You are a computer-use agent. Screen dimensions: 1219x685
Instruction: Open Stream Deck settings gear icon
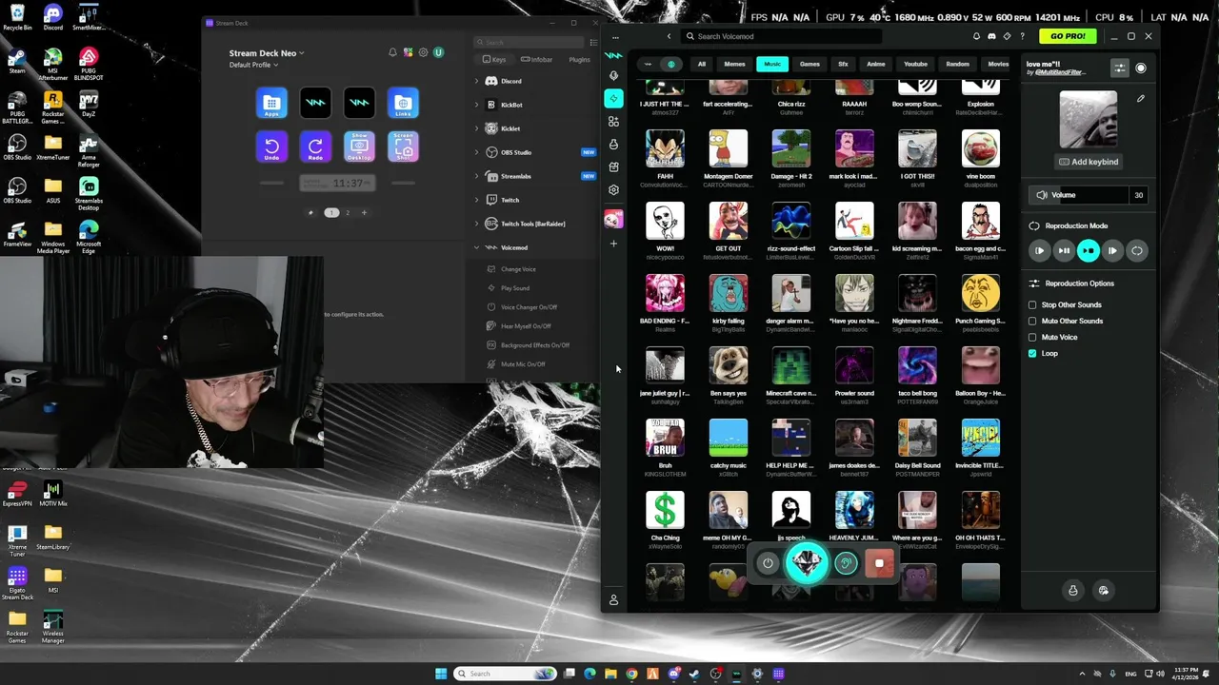click(423, 52)
